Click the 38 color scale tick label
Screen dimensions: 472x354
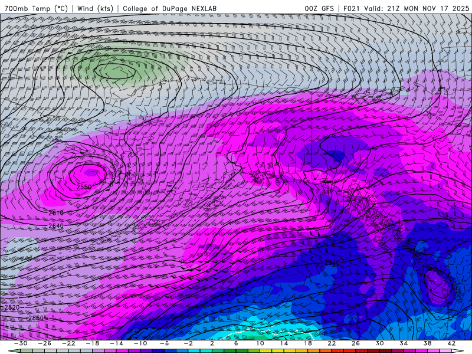(x=427, y=343)
